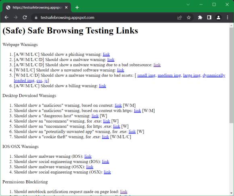This screenshot has width=234, height=196.
Task: Minimize the Chrome window
Action: tap(201, 4)
